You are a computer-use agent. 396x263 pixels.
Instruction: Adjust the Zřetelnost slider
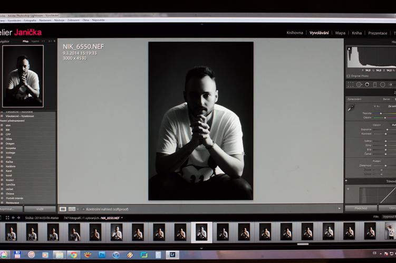coord(385,166)
